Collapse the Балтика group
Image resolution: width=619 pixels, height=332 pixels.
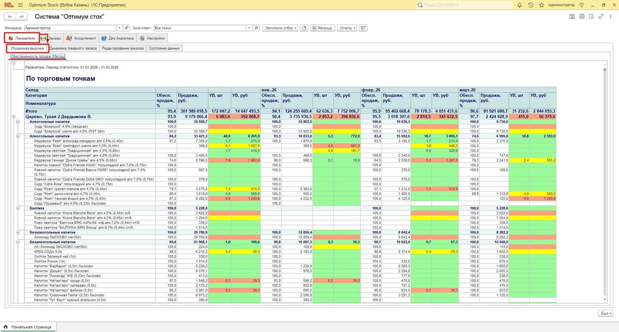click(x=18, y=208)
